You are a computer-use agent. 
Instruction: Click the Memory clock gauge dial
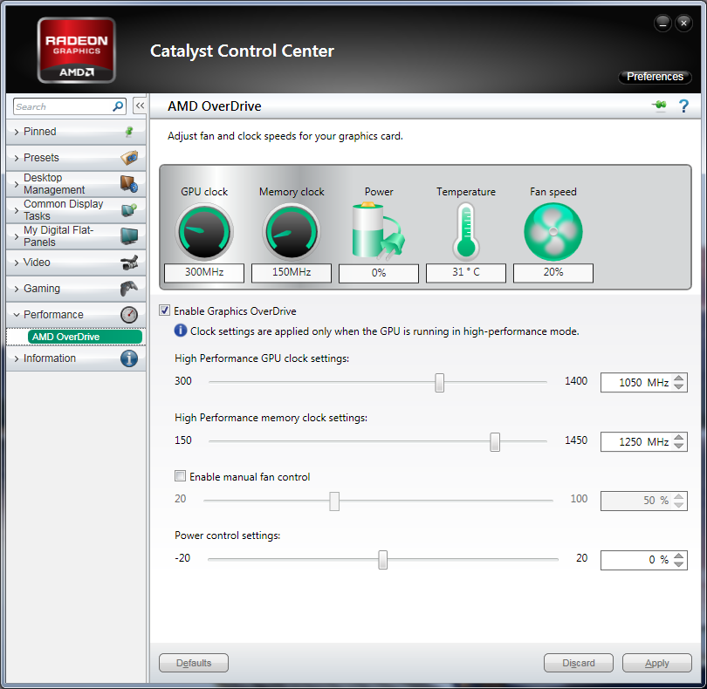pyautogui.click(x=292, y=232)
